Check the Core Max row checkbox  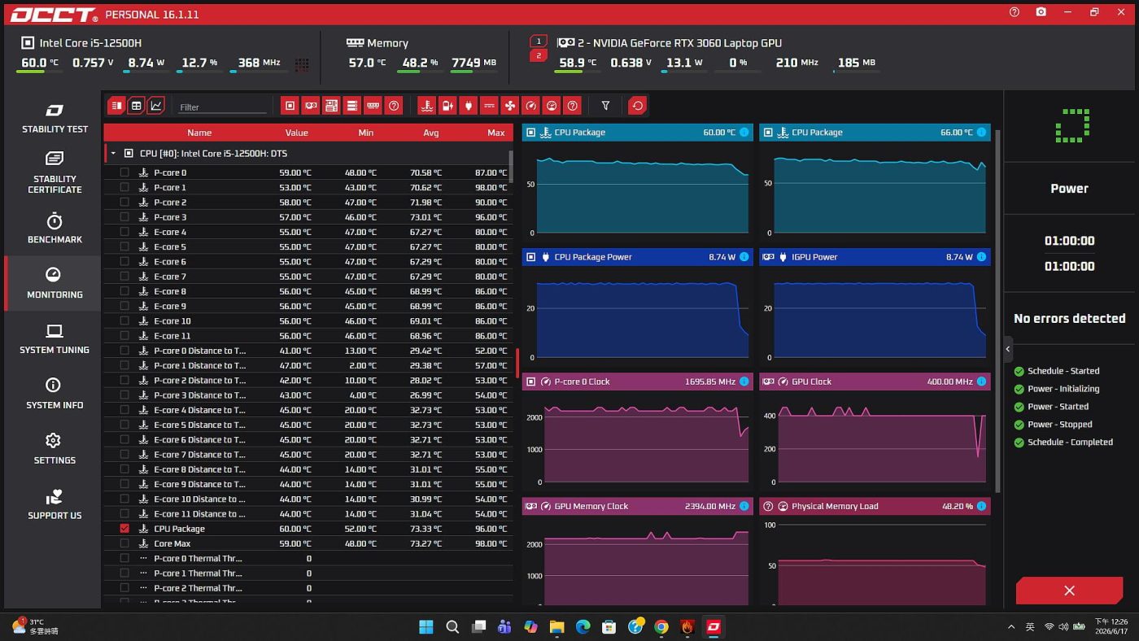coord(124,543)
